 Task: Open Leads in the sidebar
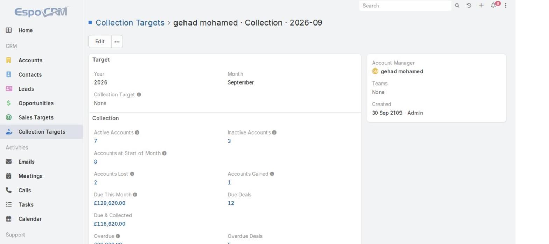tap(26, 89)
